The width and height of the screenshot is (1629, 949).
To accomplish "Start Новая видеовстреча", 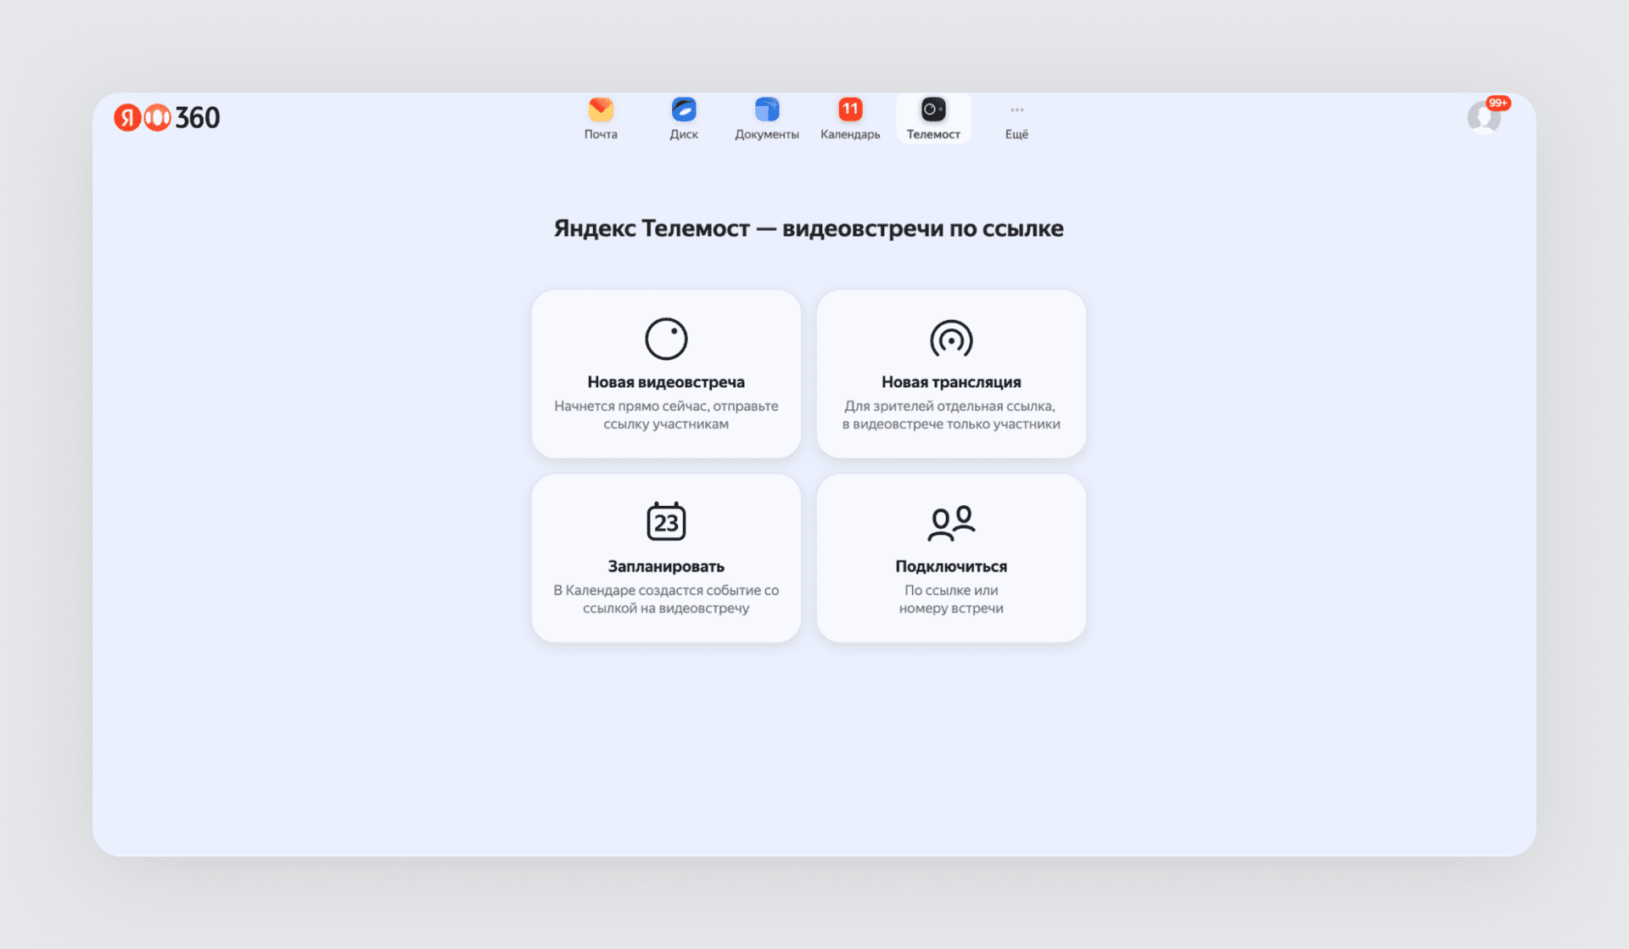I will point(666,374).
